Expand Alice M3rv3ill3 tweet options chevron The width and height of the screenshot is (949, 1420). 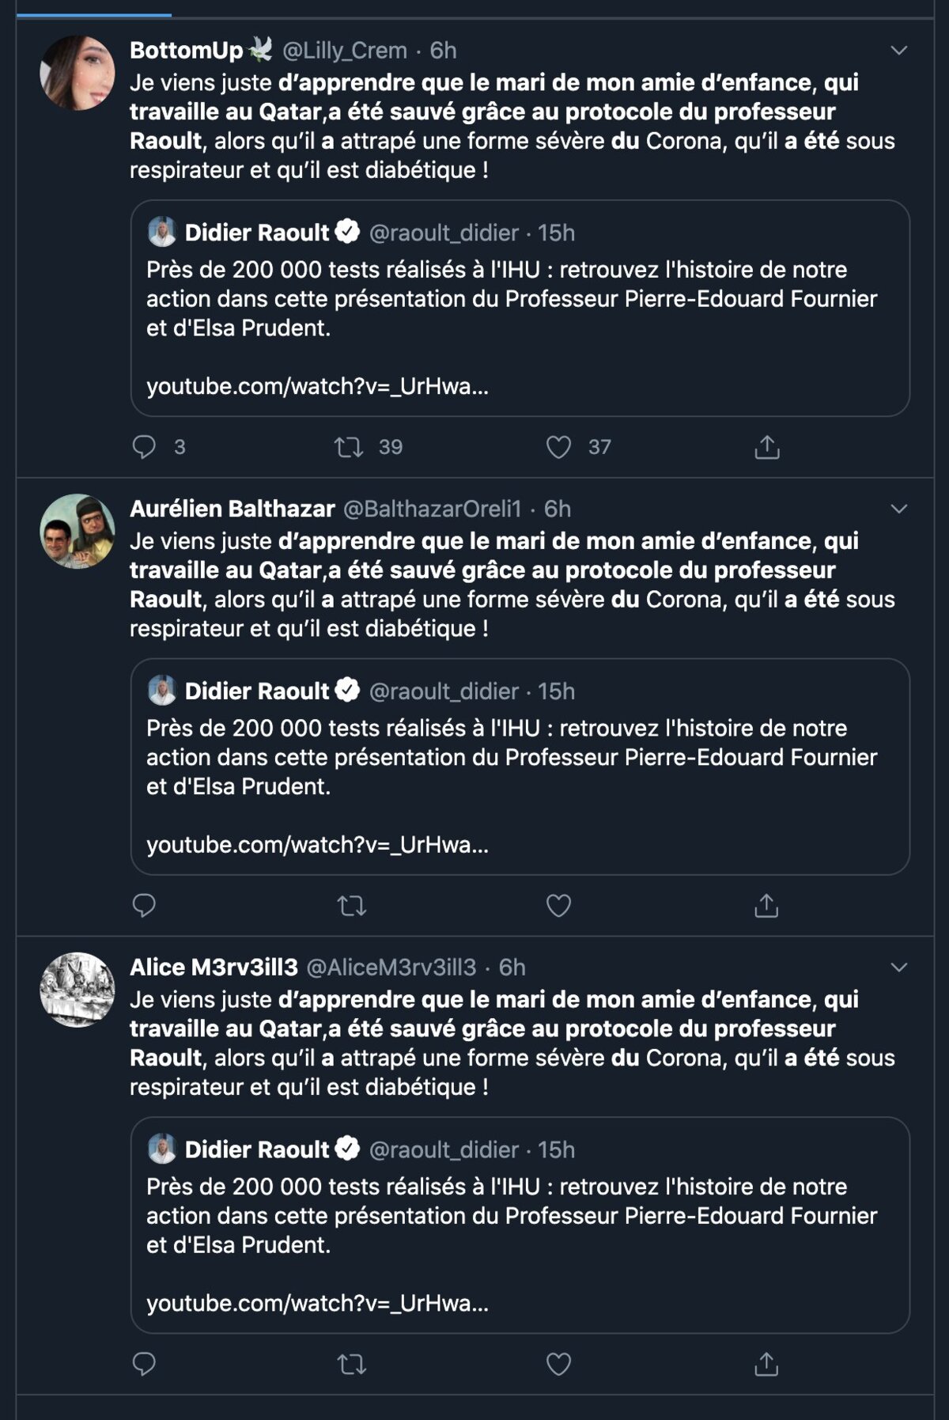click(x=898, y=967)
